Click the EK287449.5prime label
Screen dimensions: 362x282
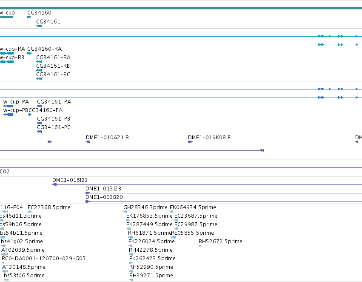[x=149, y=224]
